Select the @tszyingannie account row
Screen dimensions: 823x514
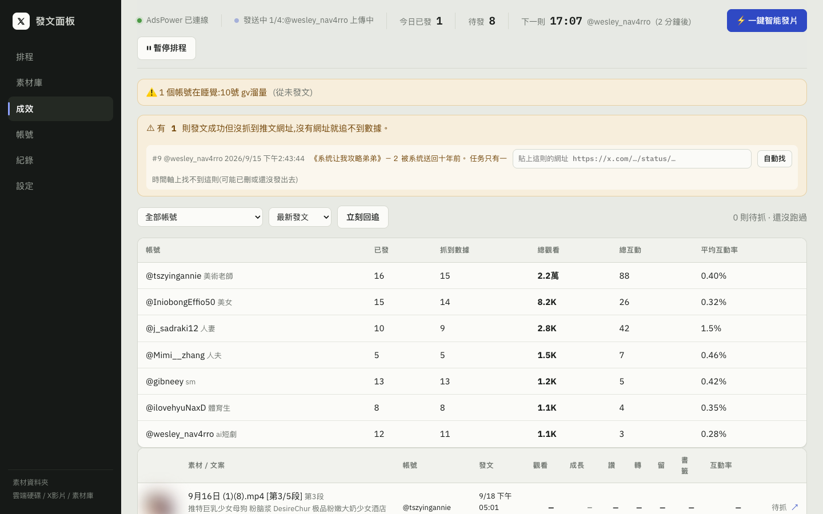[472, 276]
